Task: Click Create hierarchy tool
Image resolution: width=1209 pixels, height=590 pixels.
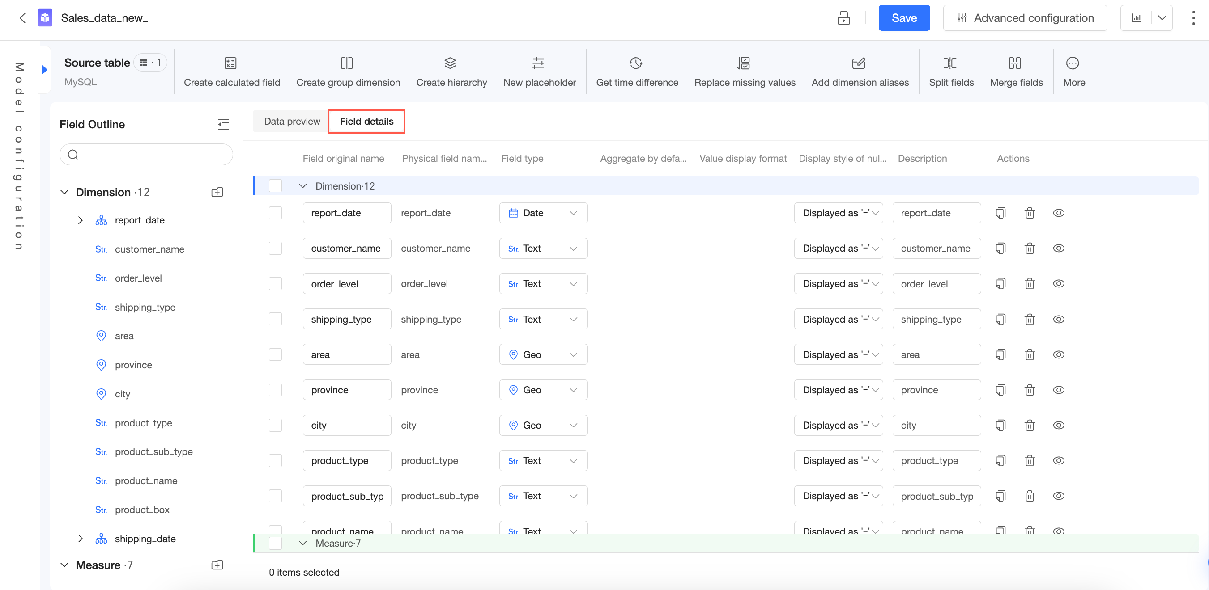Action: [451, 72]
